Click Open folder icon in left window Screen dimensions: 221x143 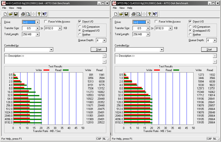tap(11, 14)
